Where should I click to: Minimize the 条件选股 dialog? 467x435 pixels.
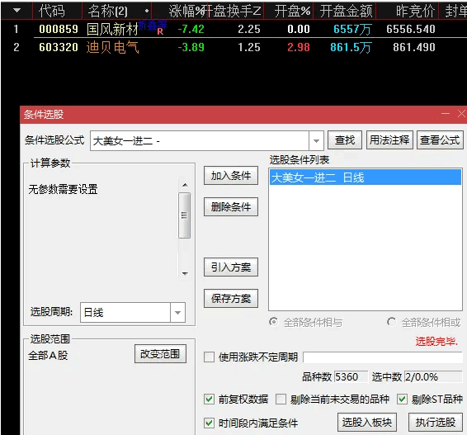tap(446, 114)
